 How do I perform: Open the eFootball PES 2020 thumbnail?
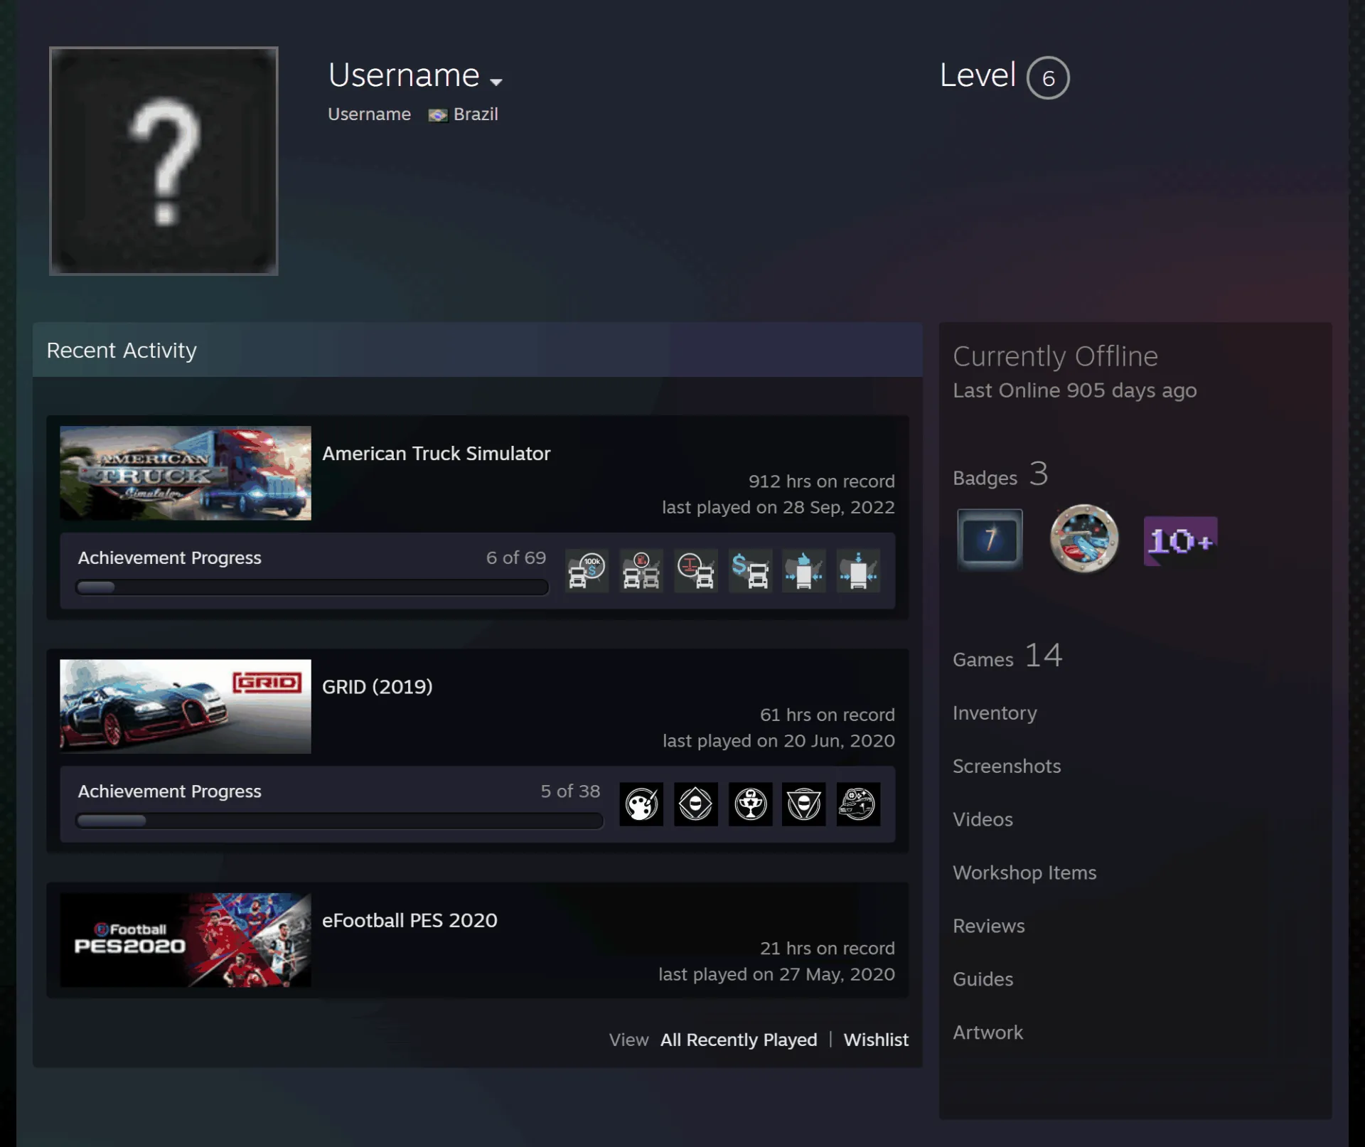(x=186, y=940)
